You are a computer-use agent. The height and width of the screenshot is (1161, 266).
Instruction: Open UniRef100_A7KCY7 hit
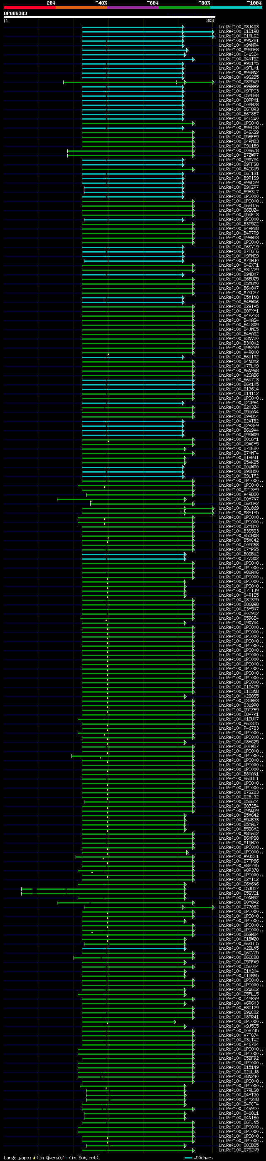tap(239, 293)
